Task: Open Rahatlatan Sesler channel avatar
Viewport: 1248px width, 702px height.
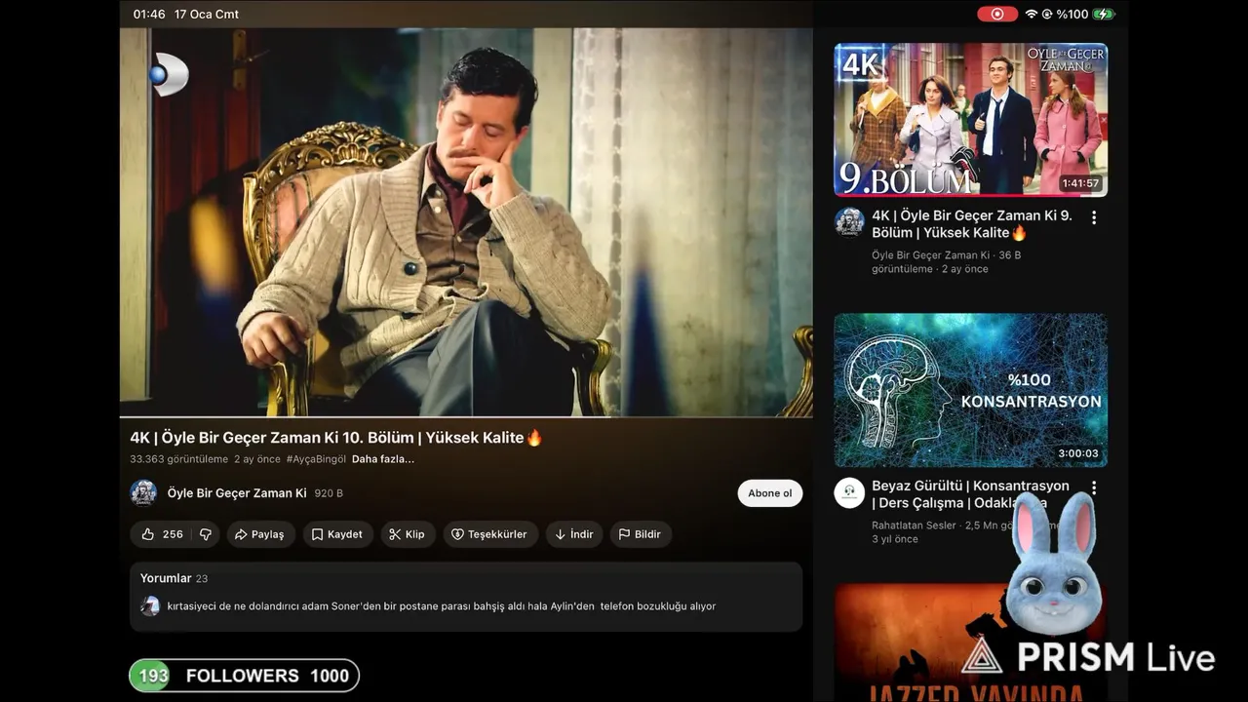Action: click(849, 492)
